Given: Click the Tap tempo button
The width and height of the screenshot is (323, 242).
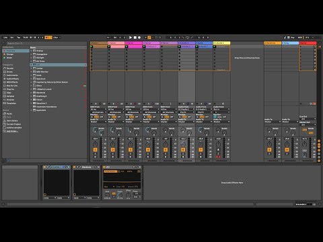Looking at the screenshot, I should tap(19, 38).
